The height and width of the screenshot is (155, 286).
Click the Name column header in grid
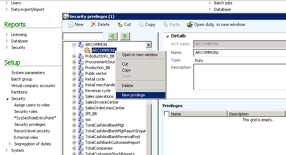click(x=198, y=114)
